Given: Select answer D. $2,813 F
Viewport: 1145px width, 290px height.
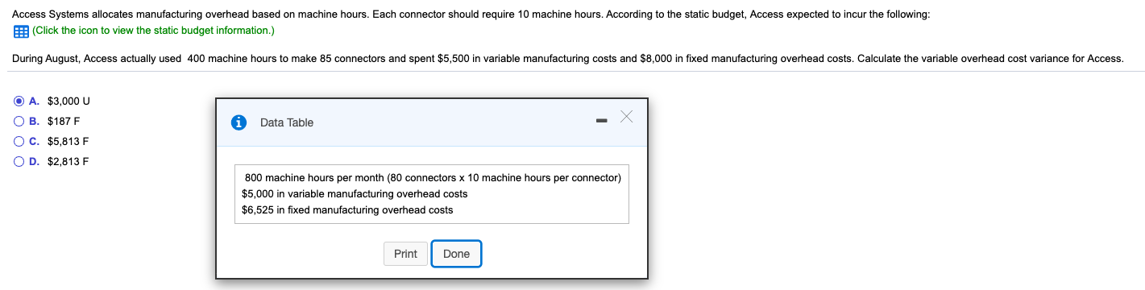Looking at the screenshot, I should 19,161.
